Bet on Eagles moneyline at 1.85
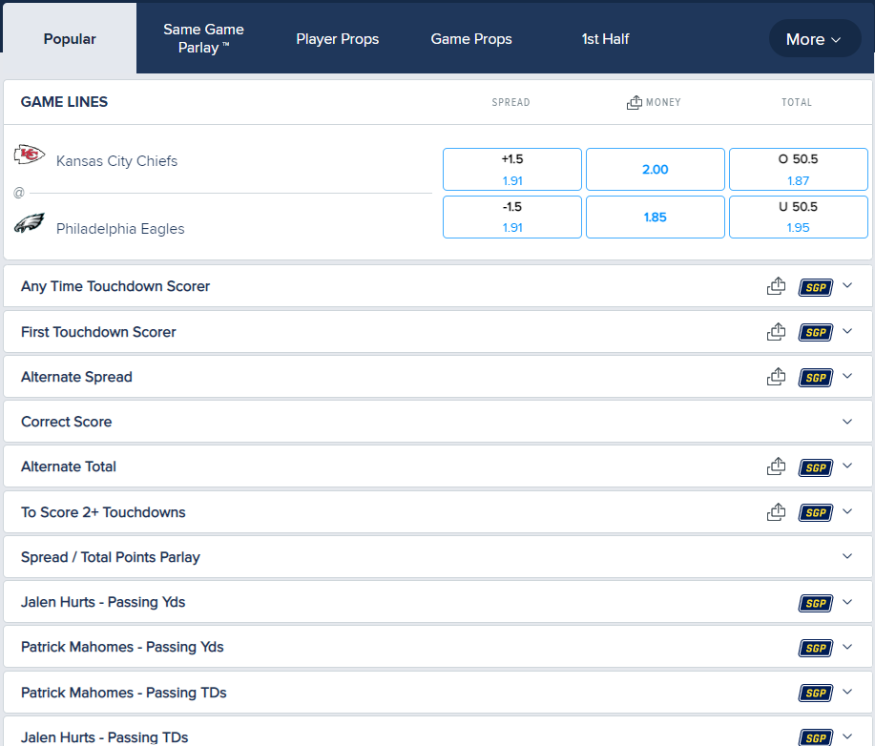The image size is (875, 746). [x=655, y=217]
